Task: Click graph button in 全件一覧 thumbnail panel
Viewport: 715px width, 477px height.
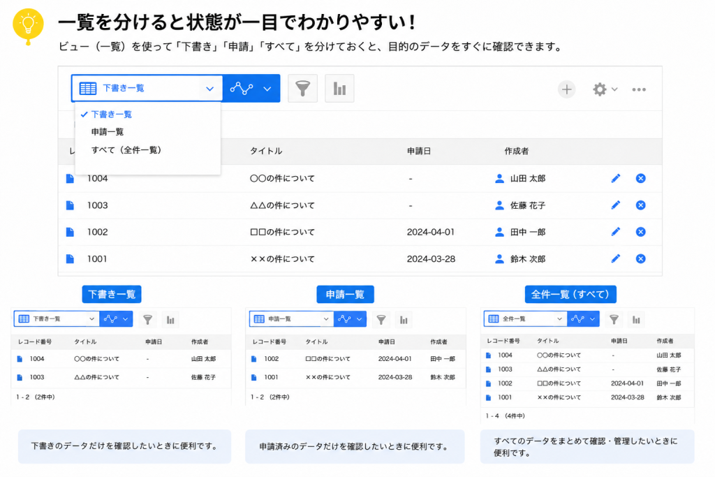Action: tap(583, 318)
